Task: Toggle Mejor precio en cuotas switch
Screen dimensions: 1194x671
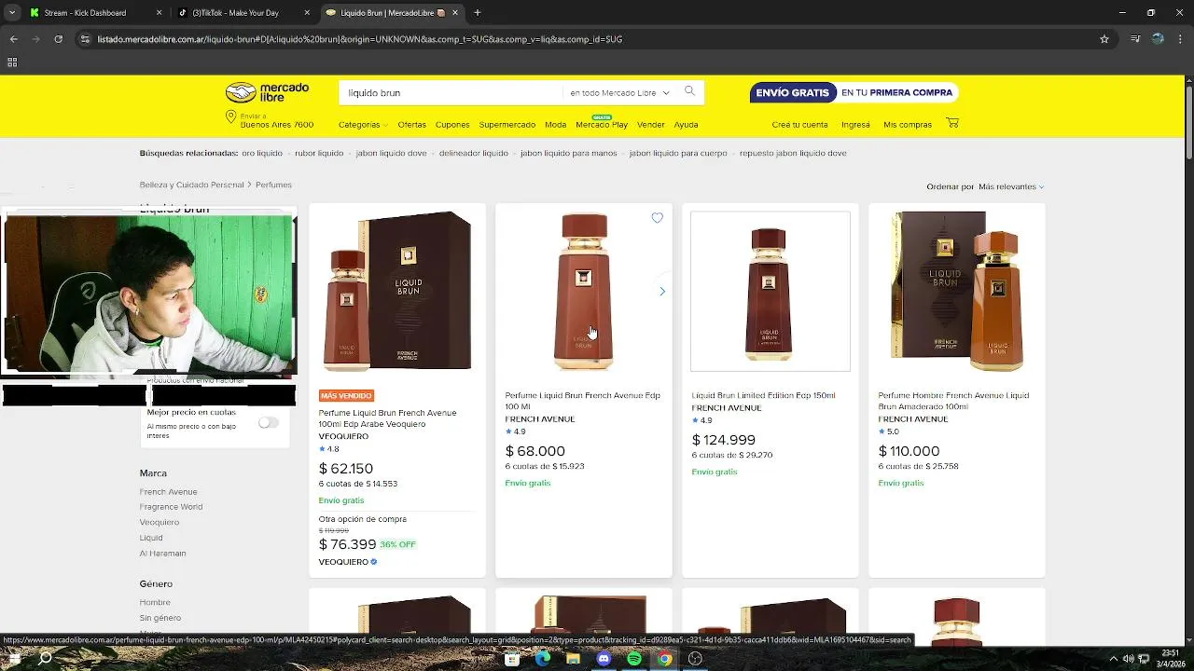Action: (268, 422)
